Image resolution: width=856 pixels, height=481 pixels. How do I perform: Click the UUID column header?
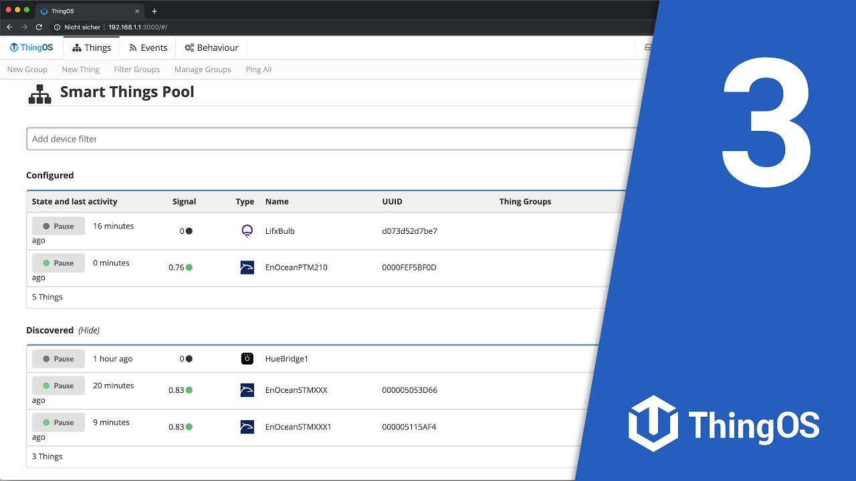click(392, 201)
